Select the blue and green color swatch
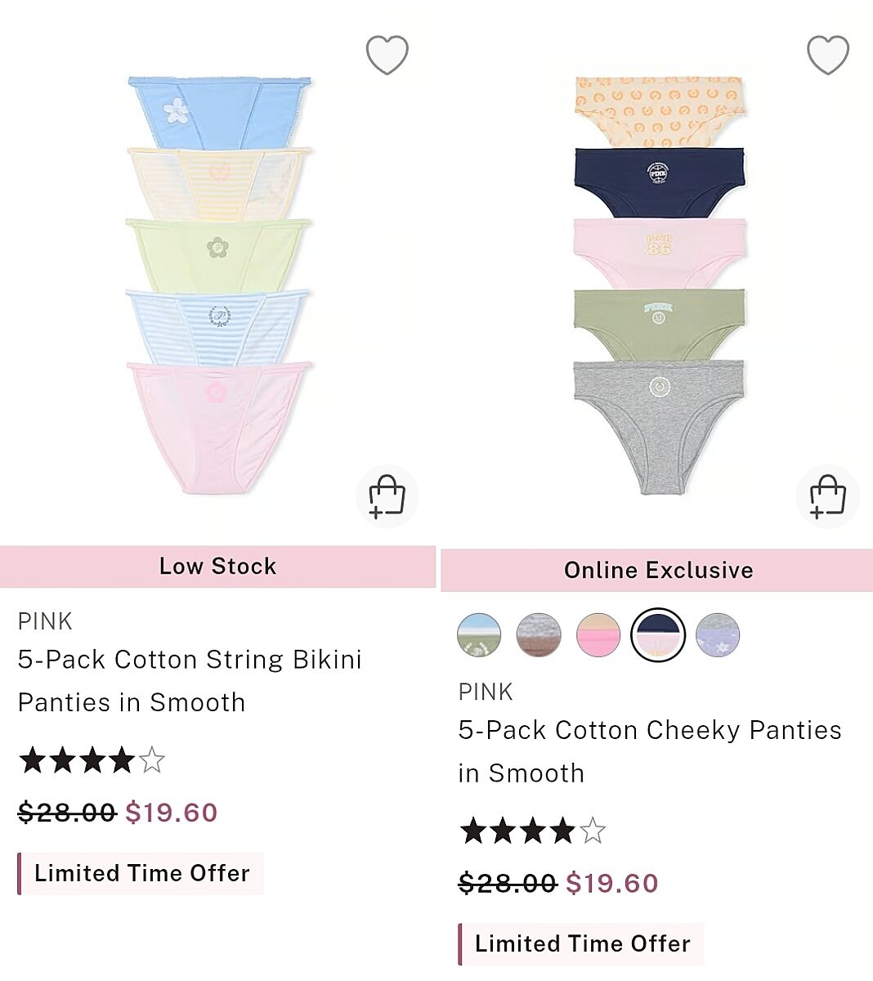The height and width of the screenshot is (981, 873). pyautogui.click(x=479, y=635)
